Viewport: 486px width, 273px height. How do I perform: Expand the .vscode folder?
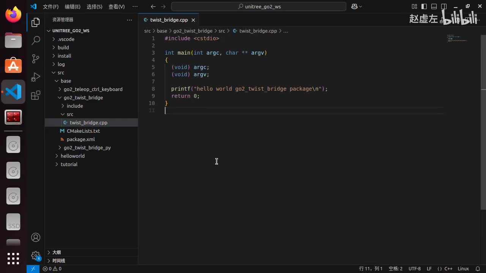(91, 39)
